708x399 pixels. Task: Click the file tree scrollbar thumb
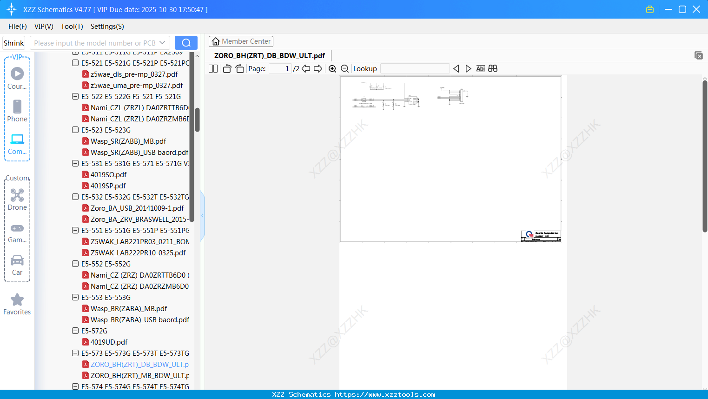[197, 120]
